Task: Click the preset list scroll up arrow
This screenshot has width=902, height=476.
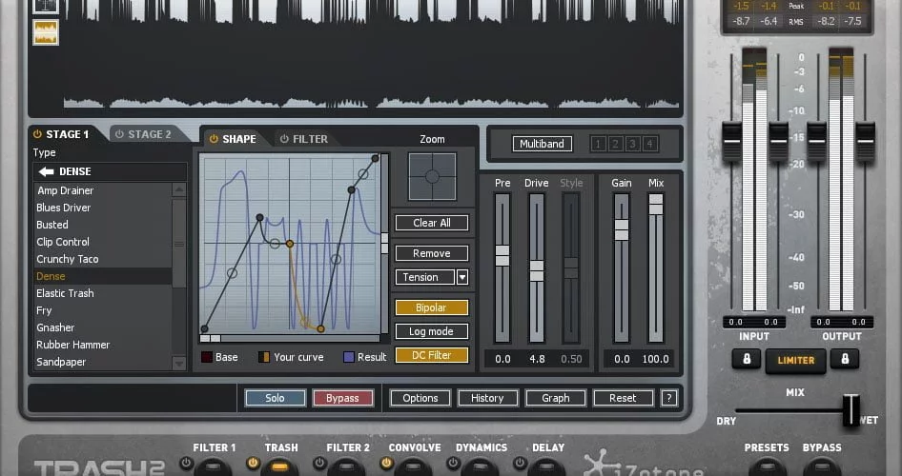Action: 179,189
